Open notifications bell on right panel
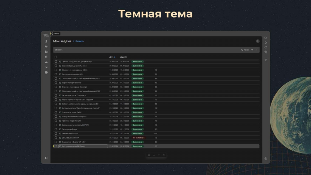Viewport: 311px width, 175px height. click(x=265, y=43)
